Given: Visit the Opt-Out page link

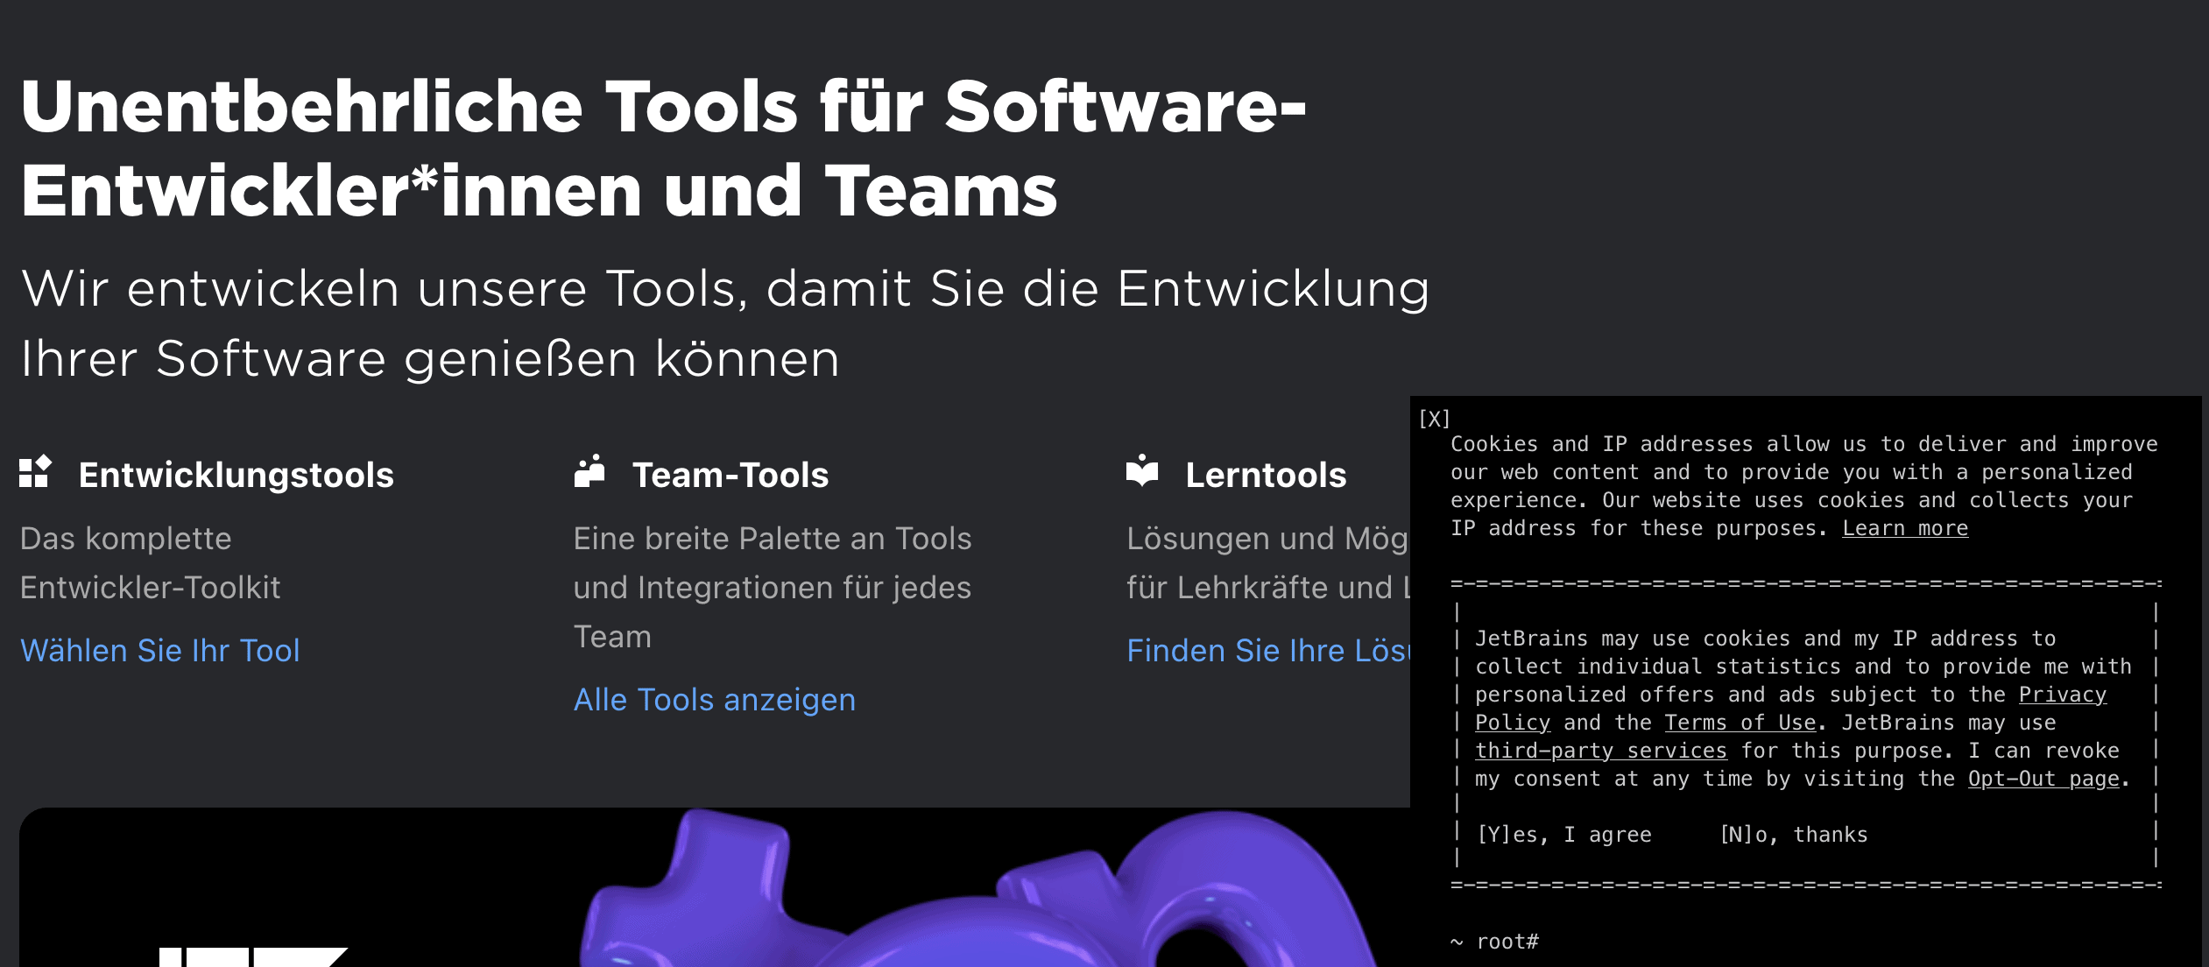Looking at the screenshot, I should click(2043, 779).
